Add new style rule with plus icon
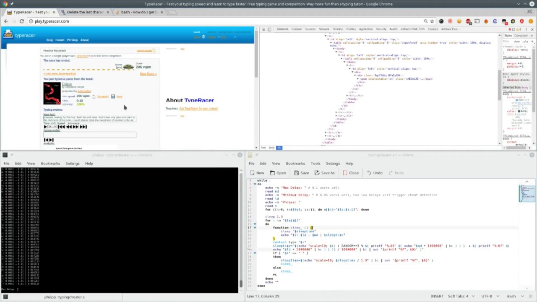 click(x=532, y=41)
